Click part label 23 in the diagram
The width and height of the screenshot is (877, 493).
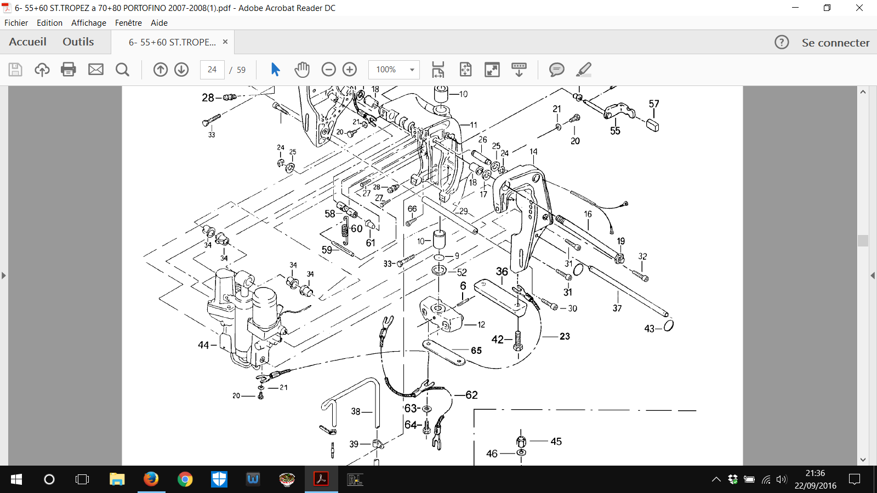(565, 336)
